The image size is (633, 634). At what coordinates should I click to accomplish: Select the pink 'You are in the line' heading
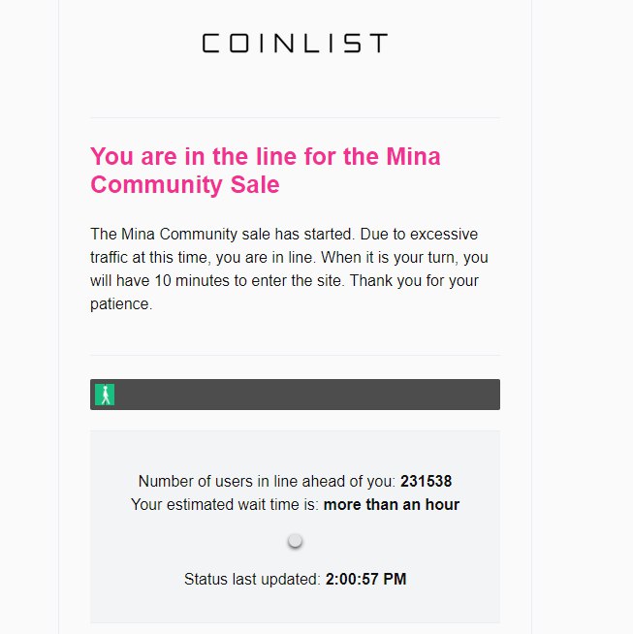[266, 171]
